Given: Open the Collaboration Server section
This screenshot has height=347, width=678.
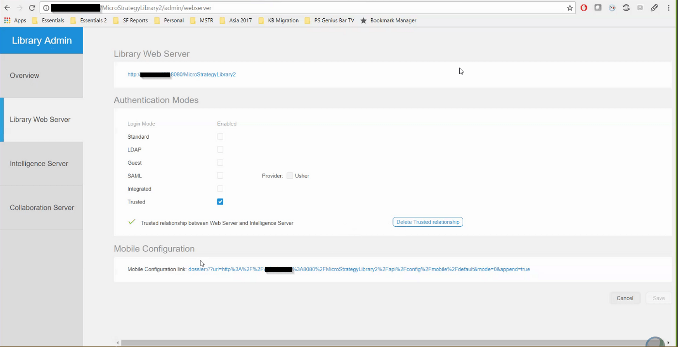Looking at the screenshot, I should click(x=42, y=208).
